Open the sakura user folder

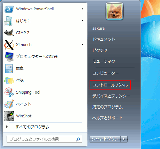pos(98,28)
